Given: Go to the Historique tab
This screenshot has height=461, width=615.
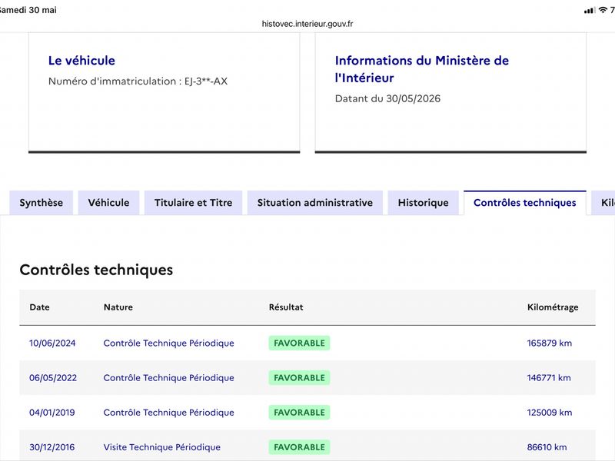Looking at the screenshot, I should (x=424, y=203).
